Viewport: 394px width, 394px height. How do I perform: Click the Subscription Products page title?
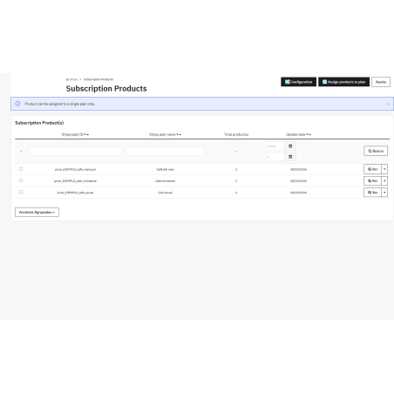[x=106, y=89]
